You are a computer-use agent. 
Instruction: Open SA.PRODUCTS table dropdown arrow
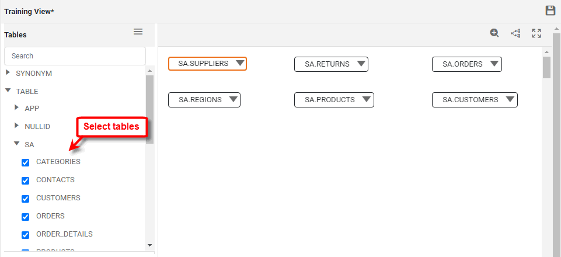(x=366, y=100)
